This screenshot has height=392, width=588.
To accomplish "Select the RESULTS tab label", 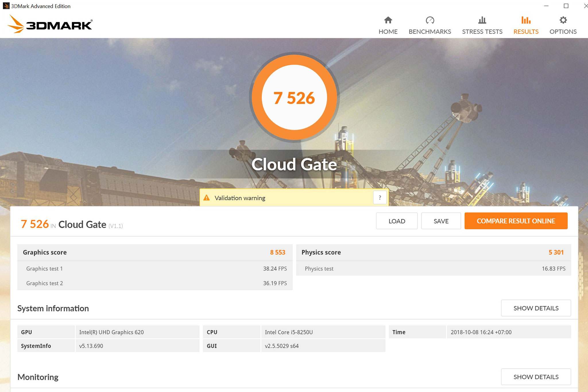I will pyautogui.click(x=526, y=32).
